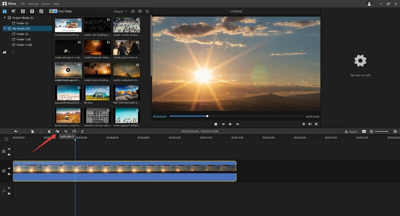Click the media panel vertical scrollbar
Viewport: 400px width, 216px height.
point(151,46)
